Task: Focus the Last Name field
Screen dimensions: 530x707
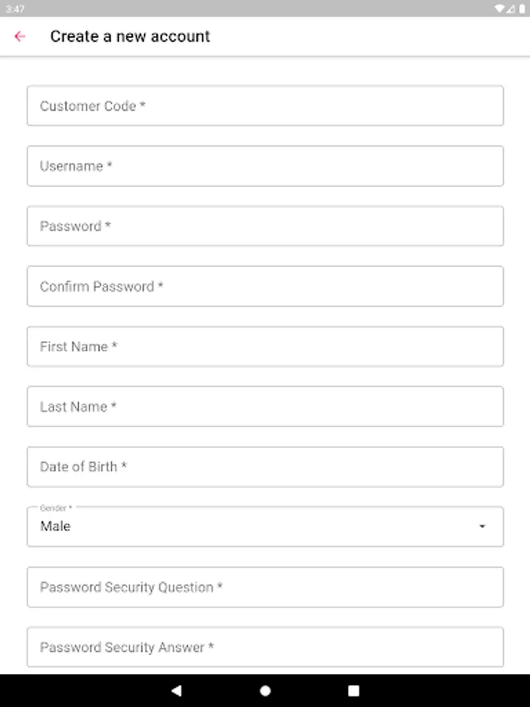Action: pos(265,406)
